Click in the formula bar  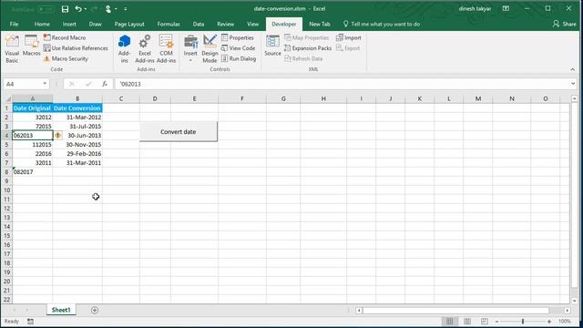[343, 84]
